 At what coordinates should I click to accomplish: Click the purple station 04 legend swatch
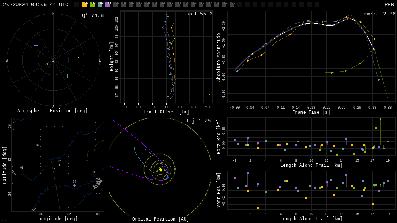pos(108,5)
